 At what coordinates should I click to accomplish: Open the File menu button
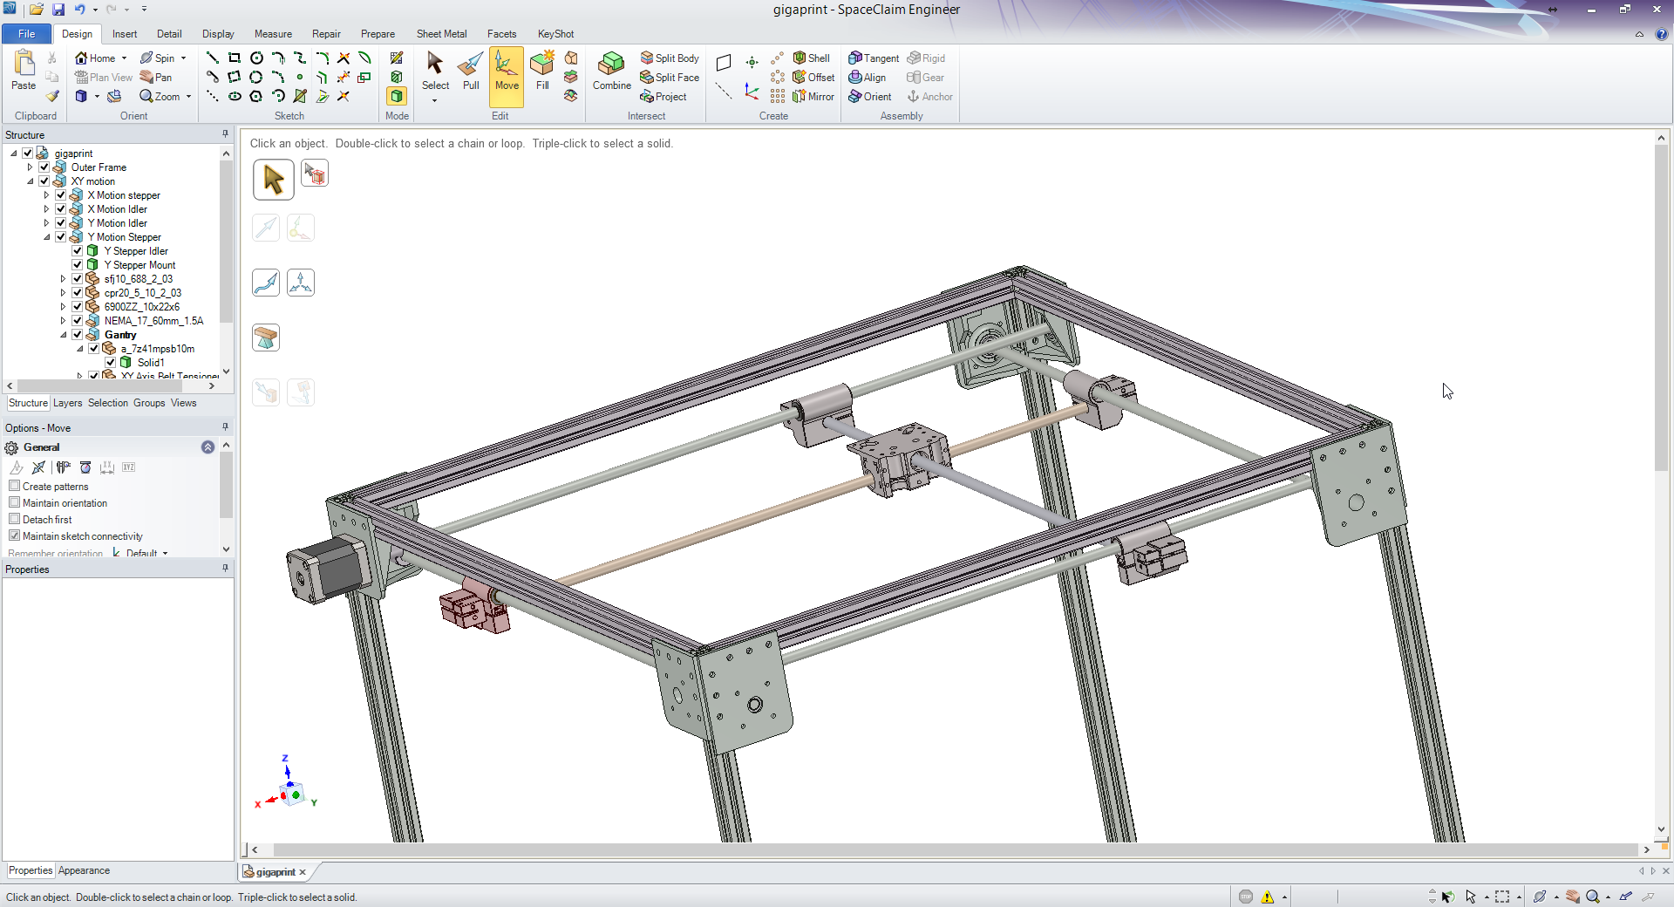pos(26,34)
